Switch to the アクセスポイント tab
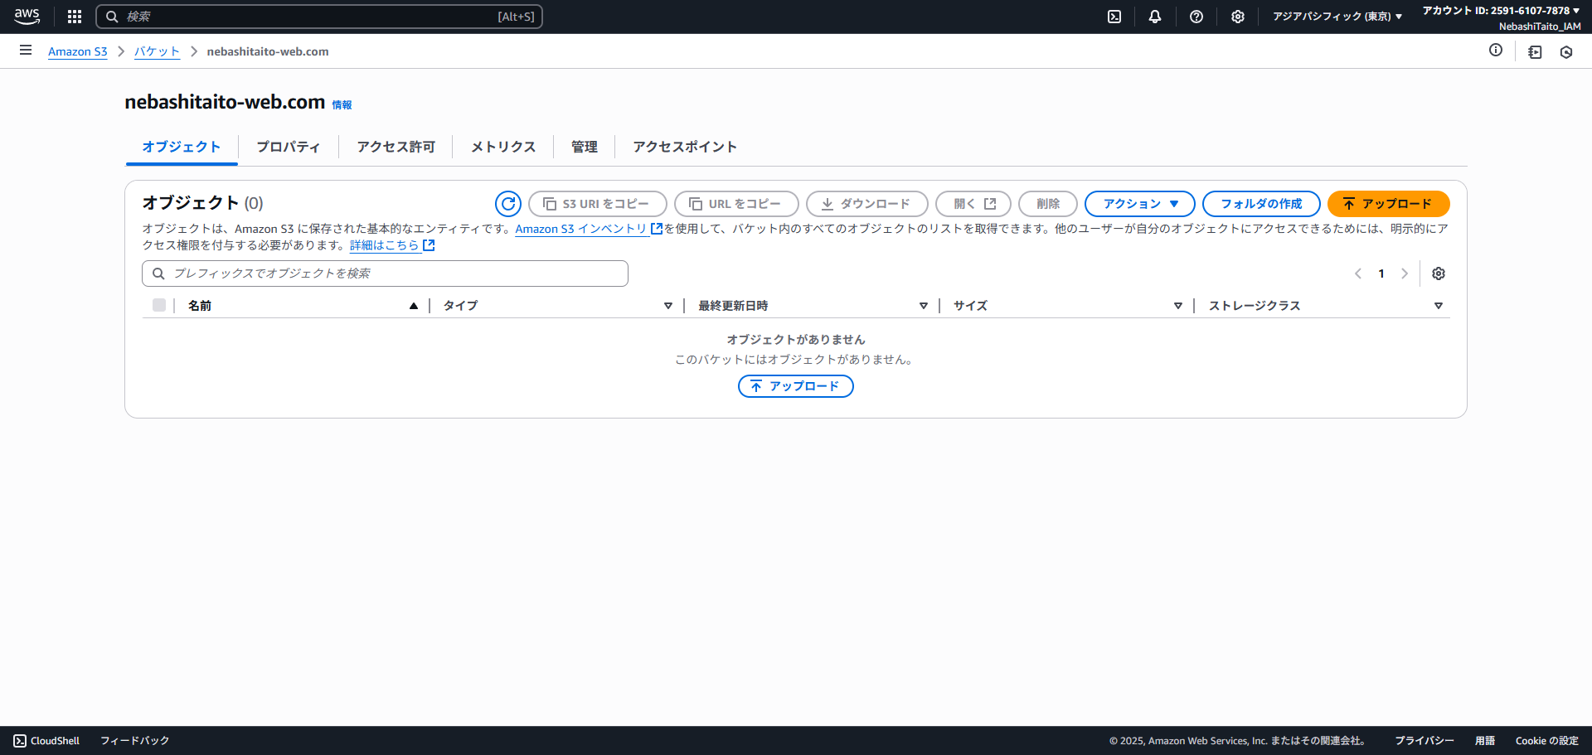Viewport: 1592px width, 755px height. point(685,147)
